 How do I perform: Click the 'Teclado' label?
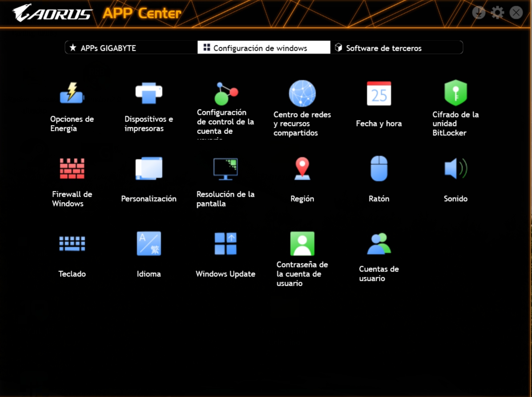(x=72, y=274)
